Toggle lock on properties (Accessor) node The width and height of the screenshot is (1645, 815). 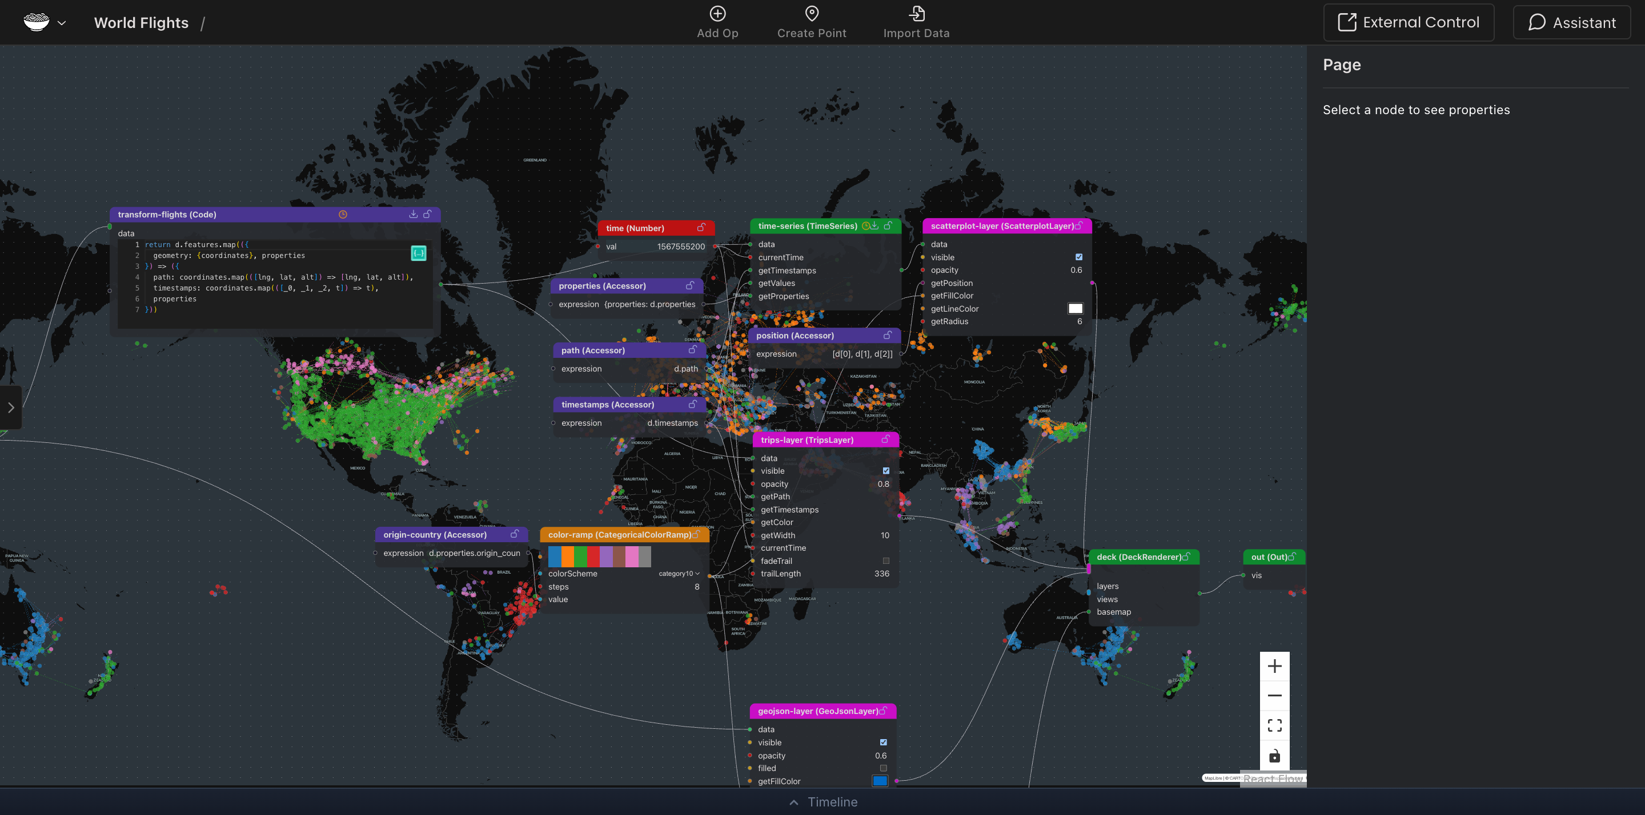689,286
